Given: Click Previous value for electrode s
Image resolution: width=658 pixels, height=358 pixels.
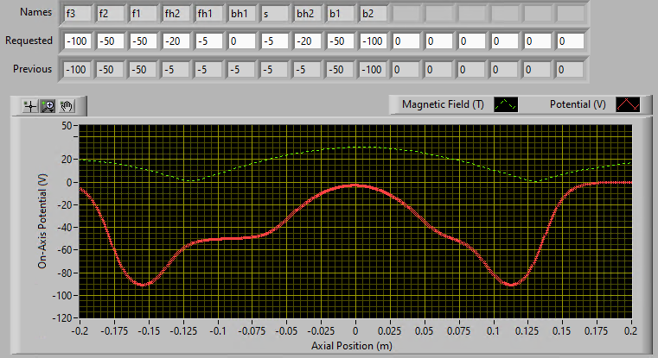Looking at the screenshot, I should (275, 70).
